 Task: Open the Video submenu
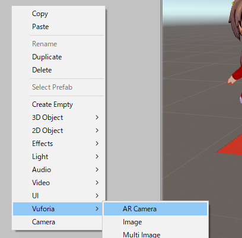pos(59,183)
